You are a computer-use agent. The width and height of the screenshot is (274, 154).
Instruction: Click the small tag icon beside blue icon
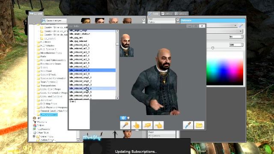(128, 118)
